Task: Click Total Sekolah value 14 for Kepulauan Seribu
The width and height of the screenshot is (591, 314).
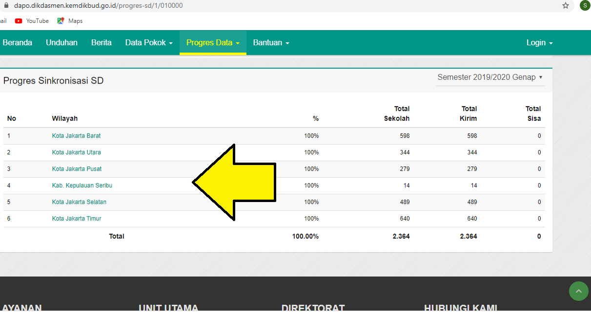Action: coord(407,185)
